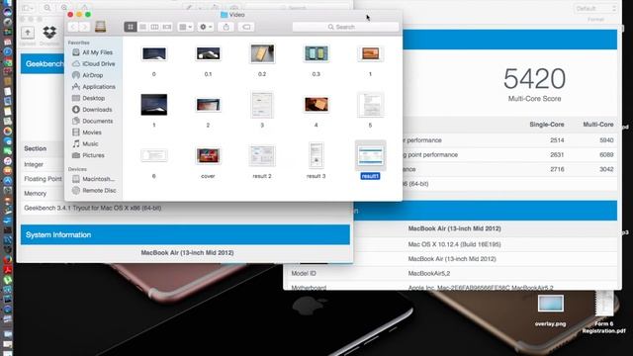This screenshot has height=356, width=633.
Task: Select the file named 2
Action: click(x=208, y=105)
